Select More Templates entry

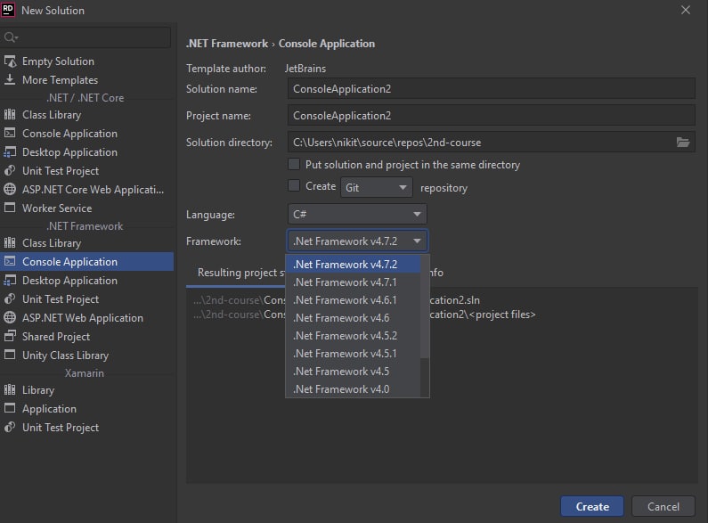(x=86, y=79)
